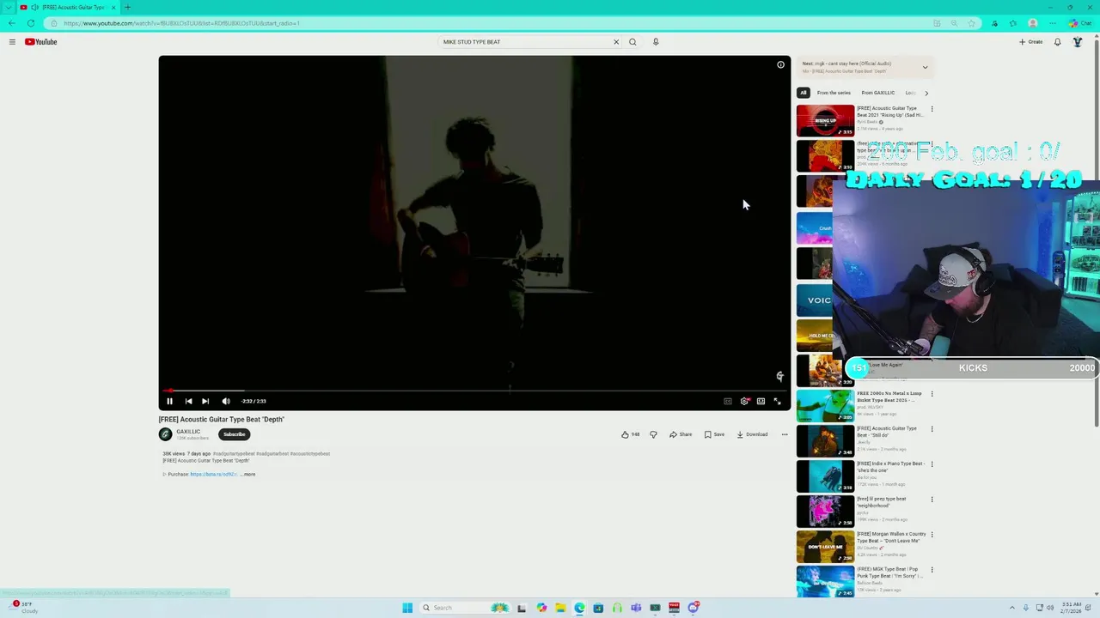Open GAXILLIC channel avatar
The width and height of the screenshot is (1100, 618).
coord(165,434)
